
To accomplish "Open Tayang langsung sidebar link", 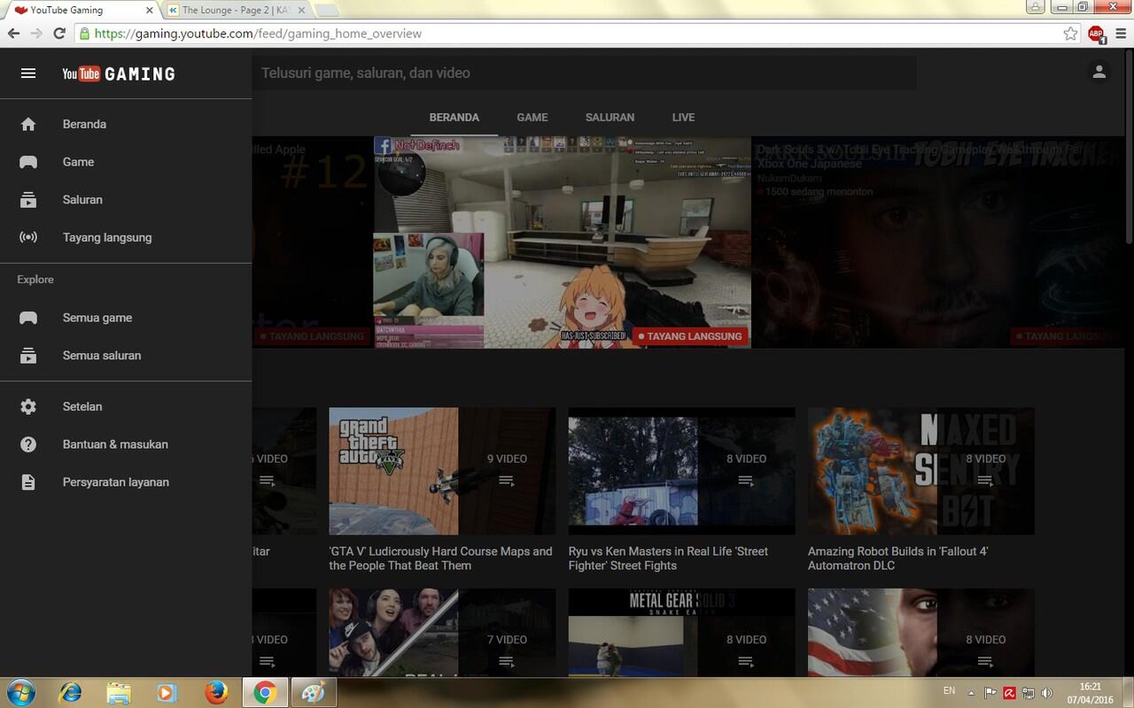I will pyautogui.click(x=107, y=237).
